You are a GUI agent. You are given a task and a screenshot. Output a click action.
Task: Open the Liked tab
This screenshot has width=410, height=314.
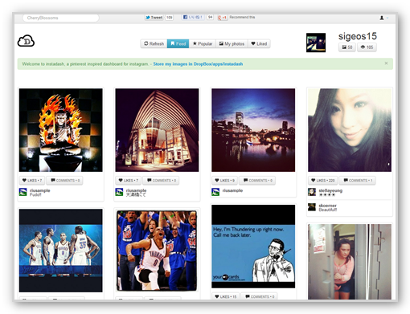tap(259, 43)
